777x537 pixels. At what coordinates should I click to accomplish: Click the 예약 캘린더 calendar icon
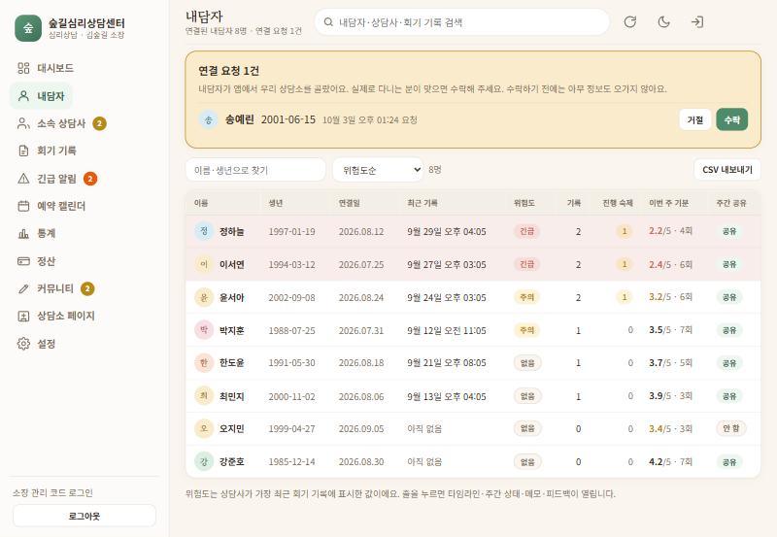[23, 206]
